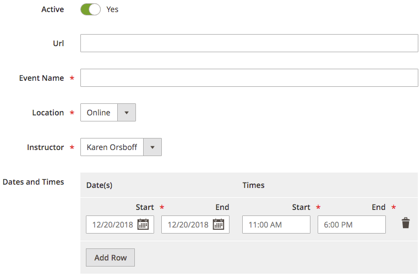The height and width of the screenshot is (277, 420).
Task: Open the End date calendar picker icon
Action: pos(219,224)
